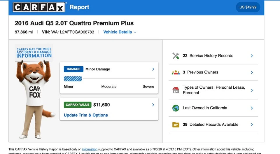Click the 2016 Audi Q5 title
The height and width of the screenshot is (154, 280).
click(x=74, y=23)
